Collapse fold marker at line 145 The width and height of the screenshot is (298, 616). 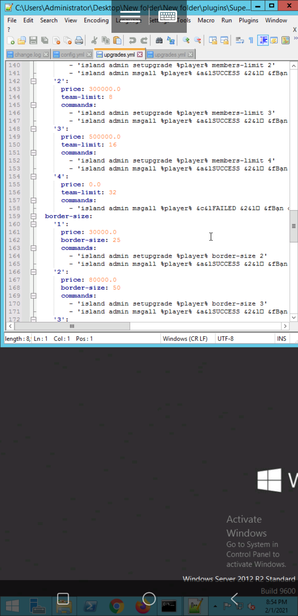click(x=33, y=105)
